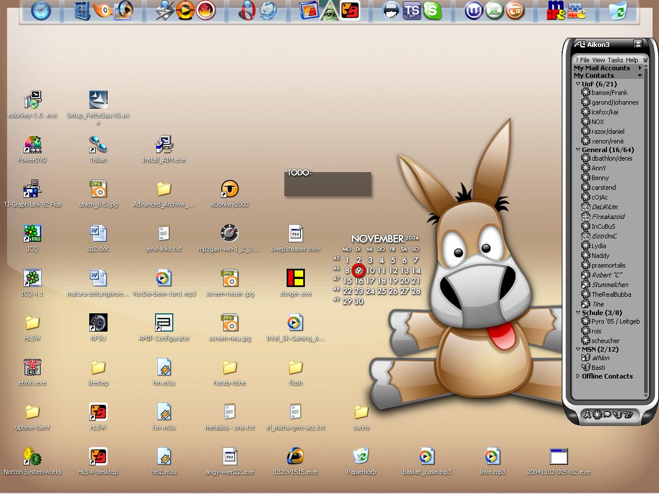This screenshot has width=659, height=494.
Task: Open the Tasks menu in Trillian
Action: click(x=616, y=60)
